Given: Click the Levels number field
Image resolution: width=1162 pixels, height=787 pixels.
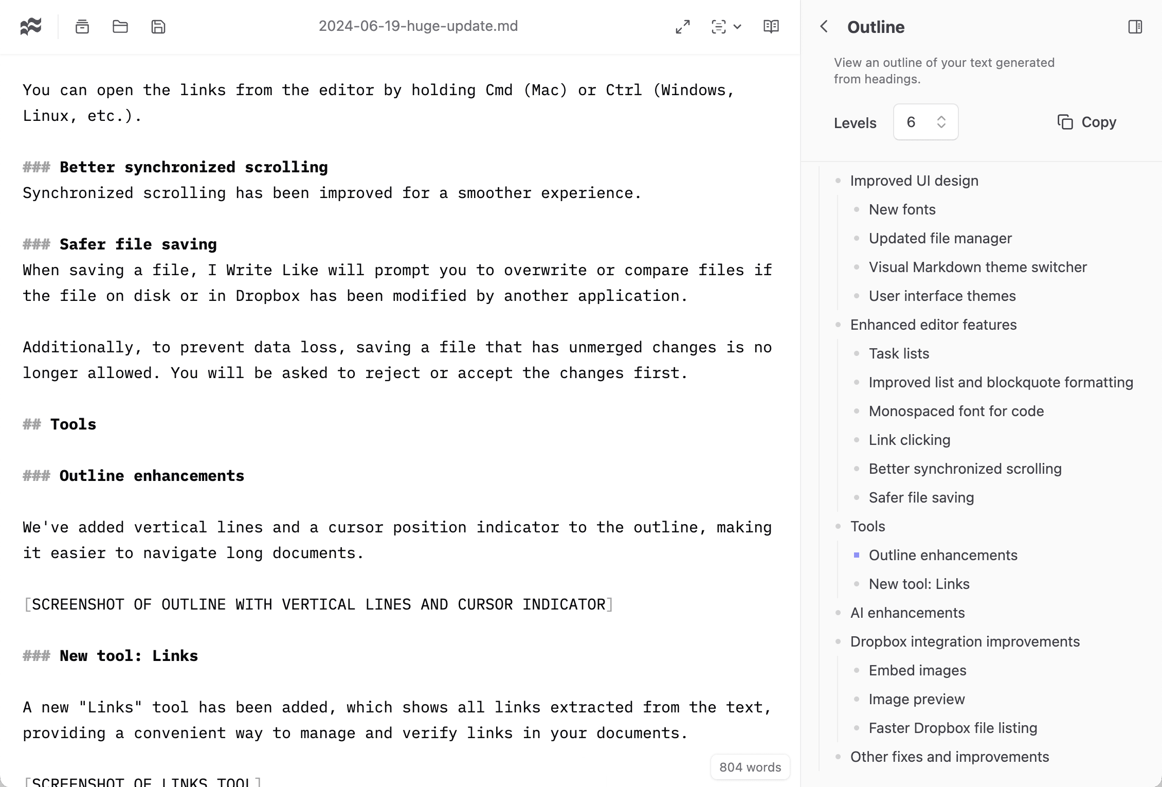Looking at the screenshot, I should tap(913, 122).
